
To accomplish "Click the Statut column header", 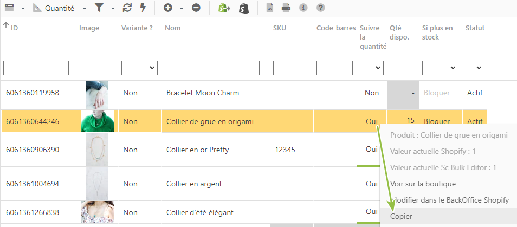I will pyautogui.click(x=475, y=28).
